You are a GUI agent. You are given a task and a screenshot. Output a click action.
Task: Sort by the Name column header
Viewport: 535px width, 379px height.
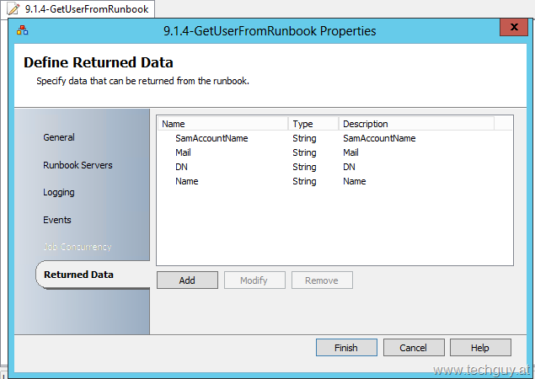point(223,124)
